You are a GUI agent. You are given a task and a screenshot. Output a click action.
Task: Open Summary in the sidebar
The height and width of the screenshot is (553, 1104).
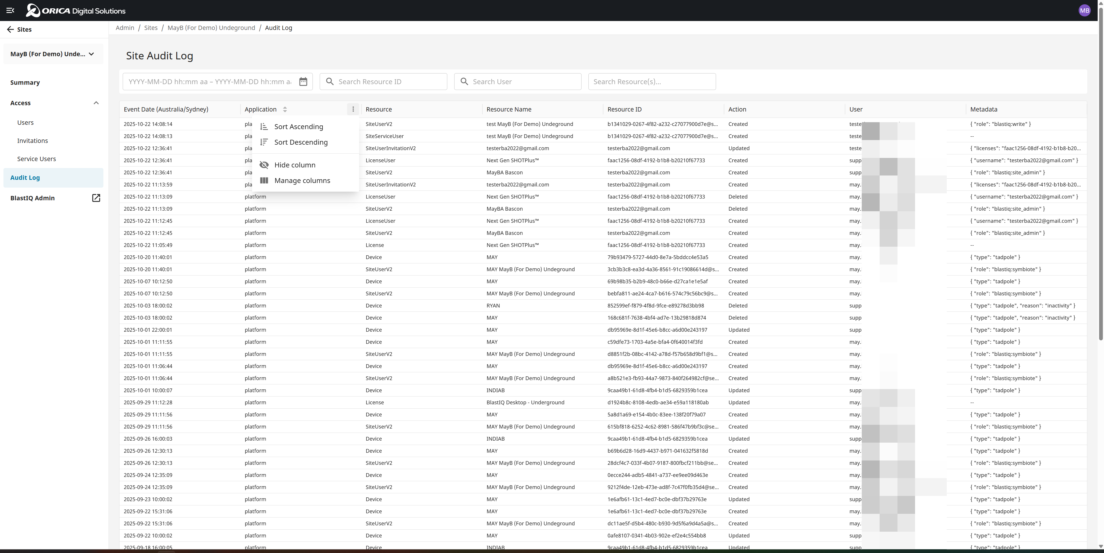click(25, 82)
